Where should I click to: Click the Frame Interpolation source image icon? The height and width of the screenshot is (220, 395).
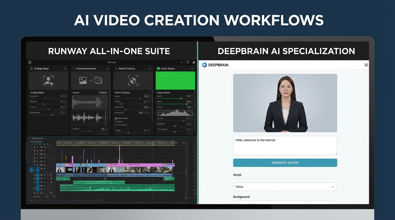click(x=83, y=80)
